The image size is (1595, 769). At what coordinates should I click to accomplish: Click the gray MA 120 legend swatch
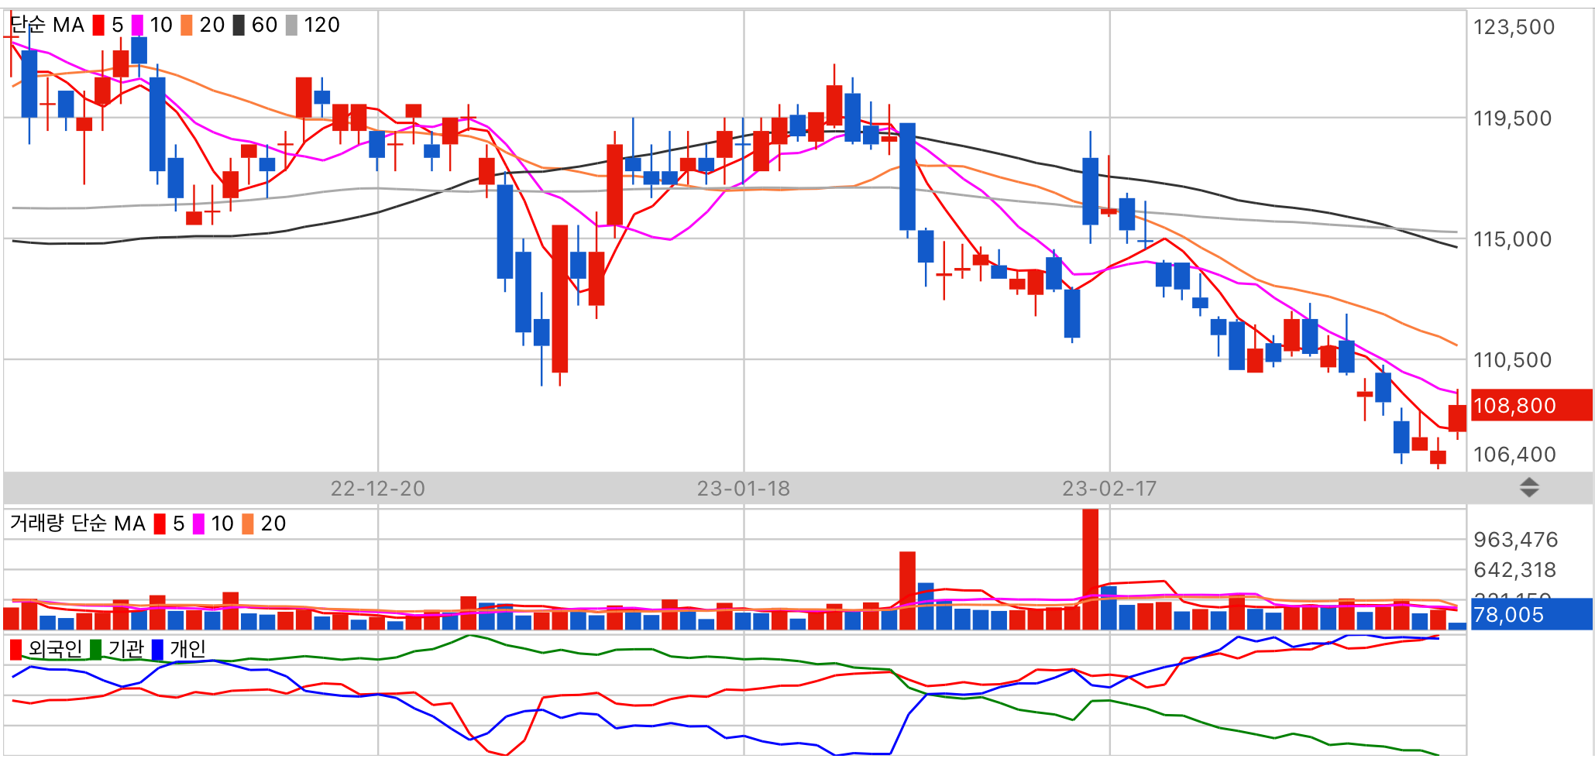[291, 26]
